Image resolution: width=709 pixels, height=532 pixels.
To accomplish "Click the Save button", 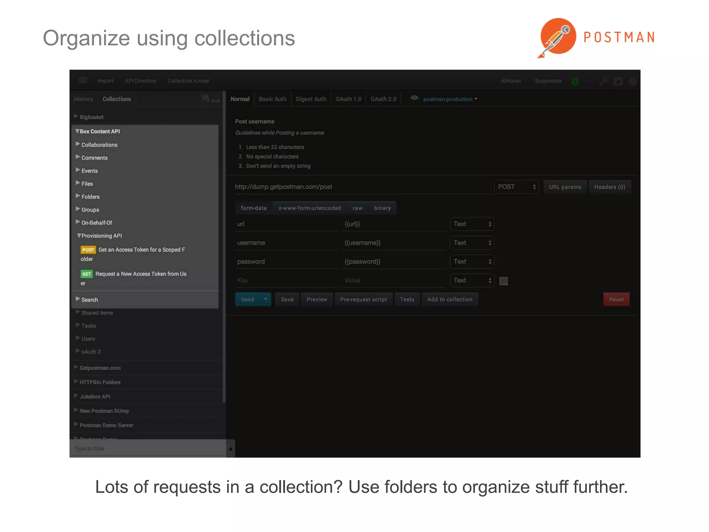I will pos(287,299).
